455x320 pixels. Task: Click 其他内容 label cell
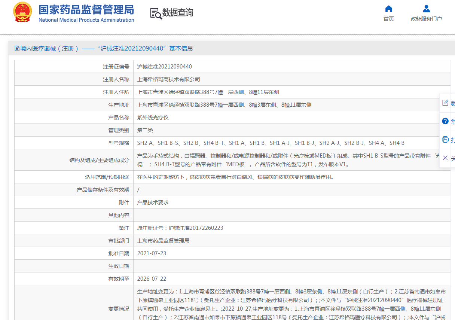click(74, 215)
